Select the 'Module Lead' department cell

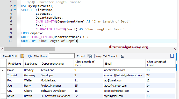click(57, 80)
